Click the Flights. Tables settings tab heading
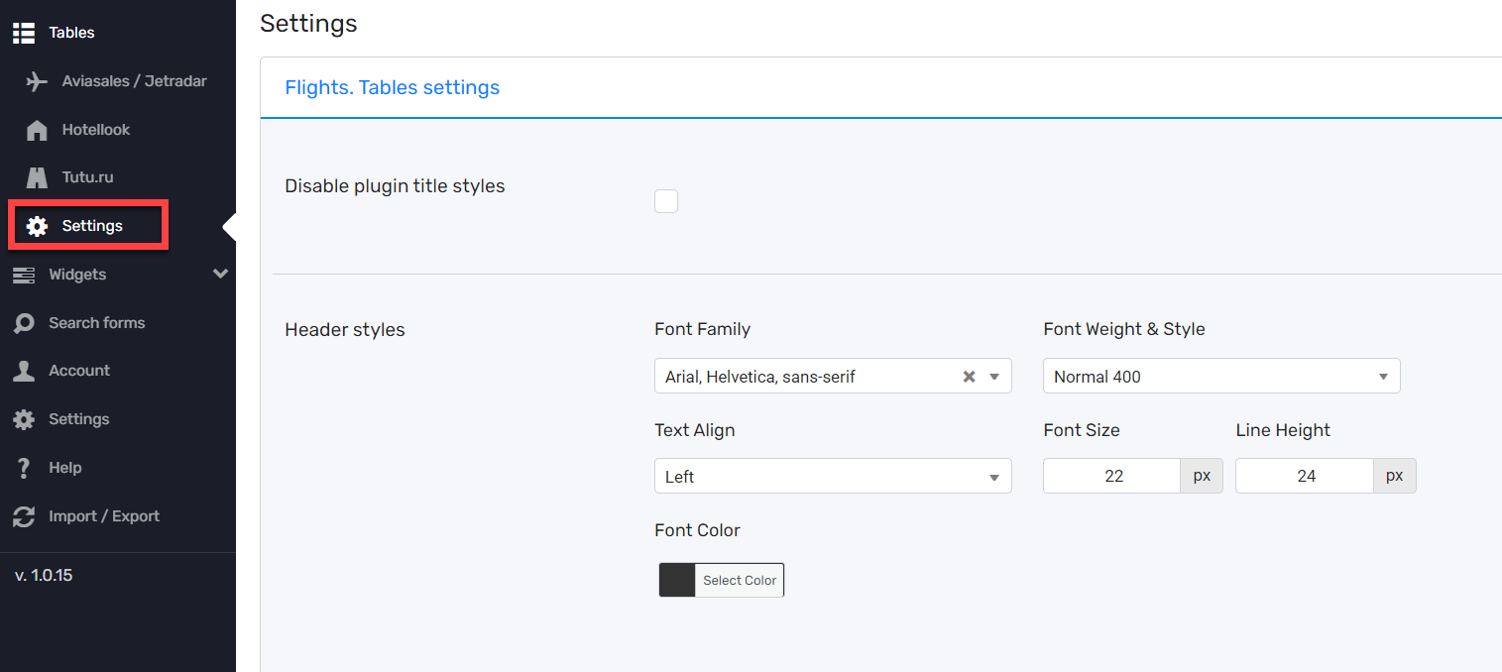 [392, 87]
